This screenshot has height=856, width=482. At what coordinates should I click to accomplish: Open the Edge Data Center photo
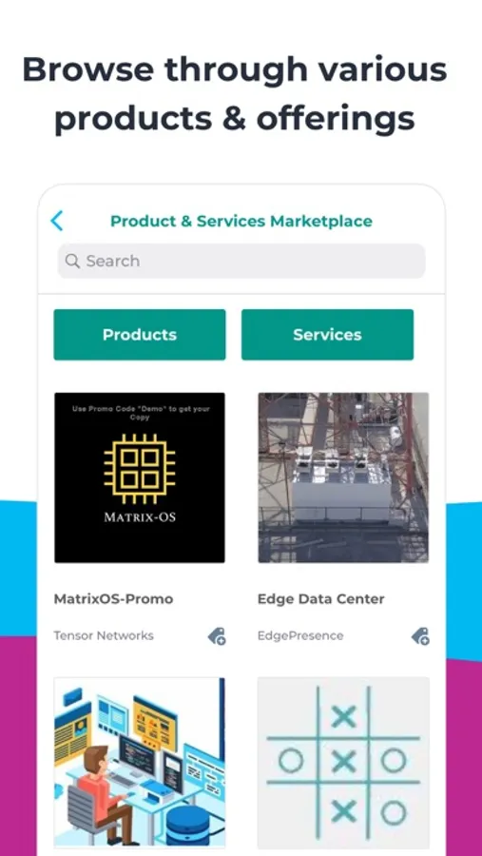tap(343, 477)
